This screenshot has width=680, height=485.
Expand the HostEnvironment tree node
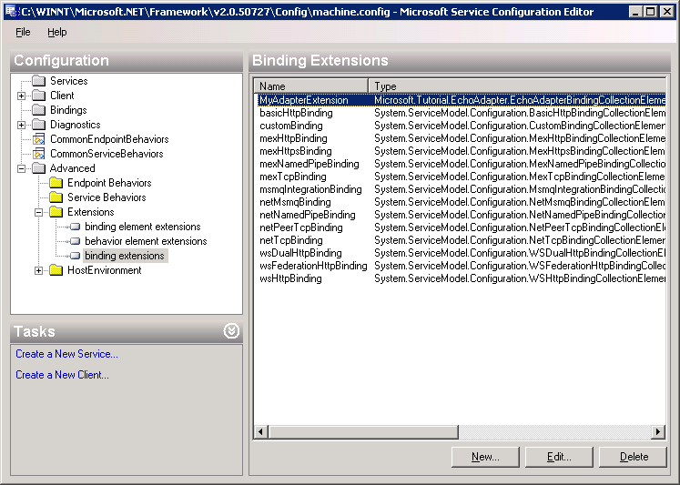click(38, 270)
